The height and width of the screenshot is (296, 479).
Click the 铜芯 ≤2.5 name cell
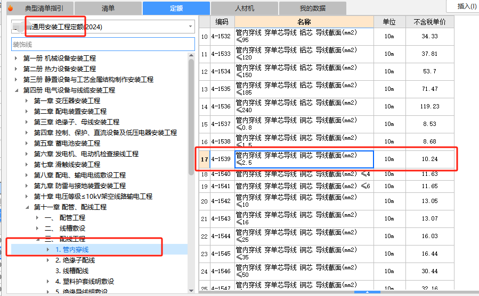[304, 159]
